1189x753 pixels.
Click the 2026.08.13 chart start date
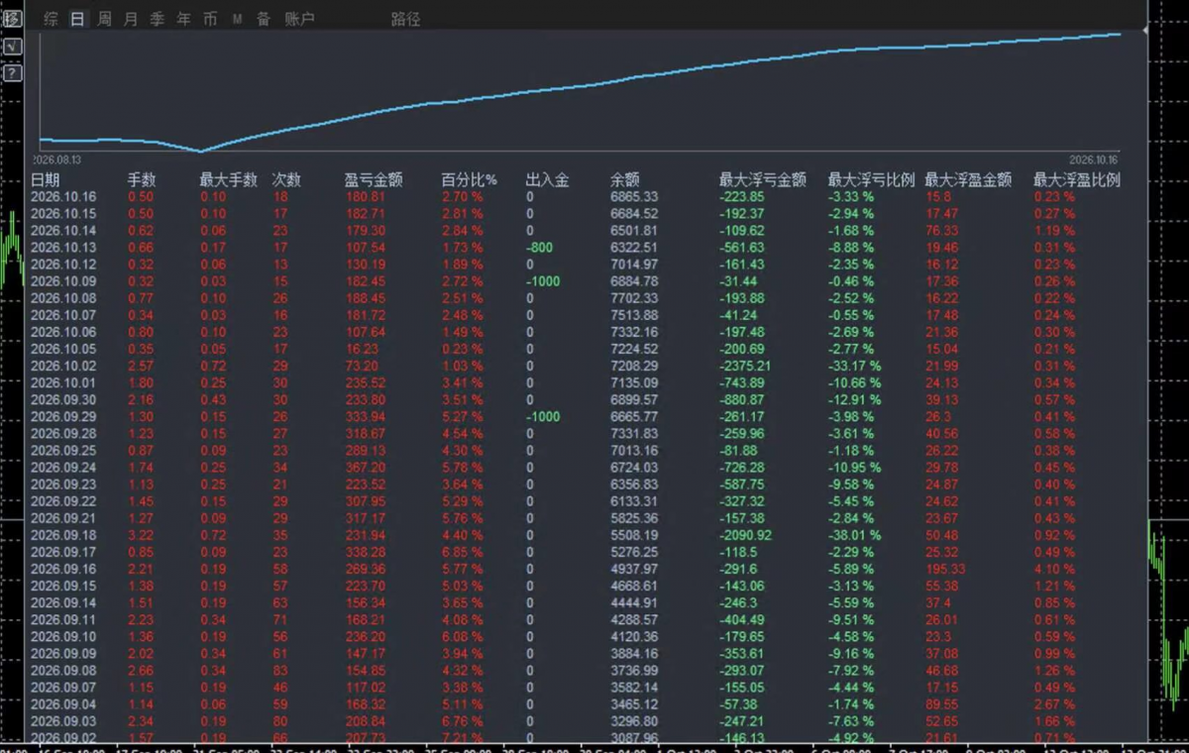(56, 159)
